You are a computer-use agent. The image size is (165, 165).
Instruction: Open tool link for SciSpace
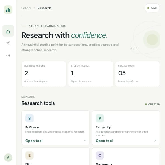tap(34, 141)
